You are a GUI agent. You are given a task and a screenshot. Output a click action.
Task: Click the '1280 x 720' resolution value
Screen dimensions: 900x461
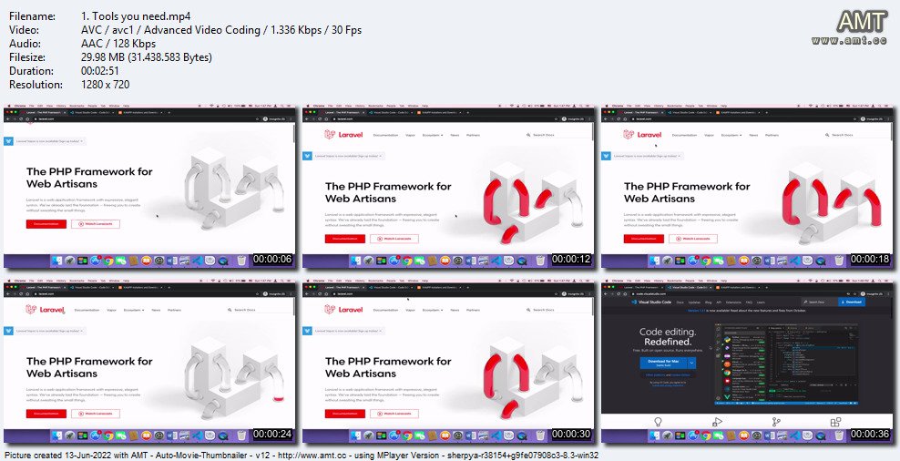click(106, 85)
